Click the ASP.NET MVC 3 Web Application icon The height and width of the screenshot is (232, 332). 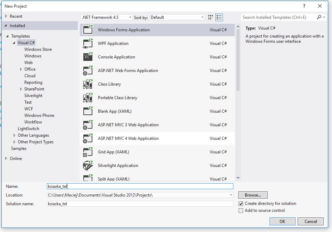pyautogui.click(x=88, y=125)
